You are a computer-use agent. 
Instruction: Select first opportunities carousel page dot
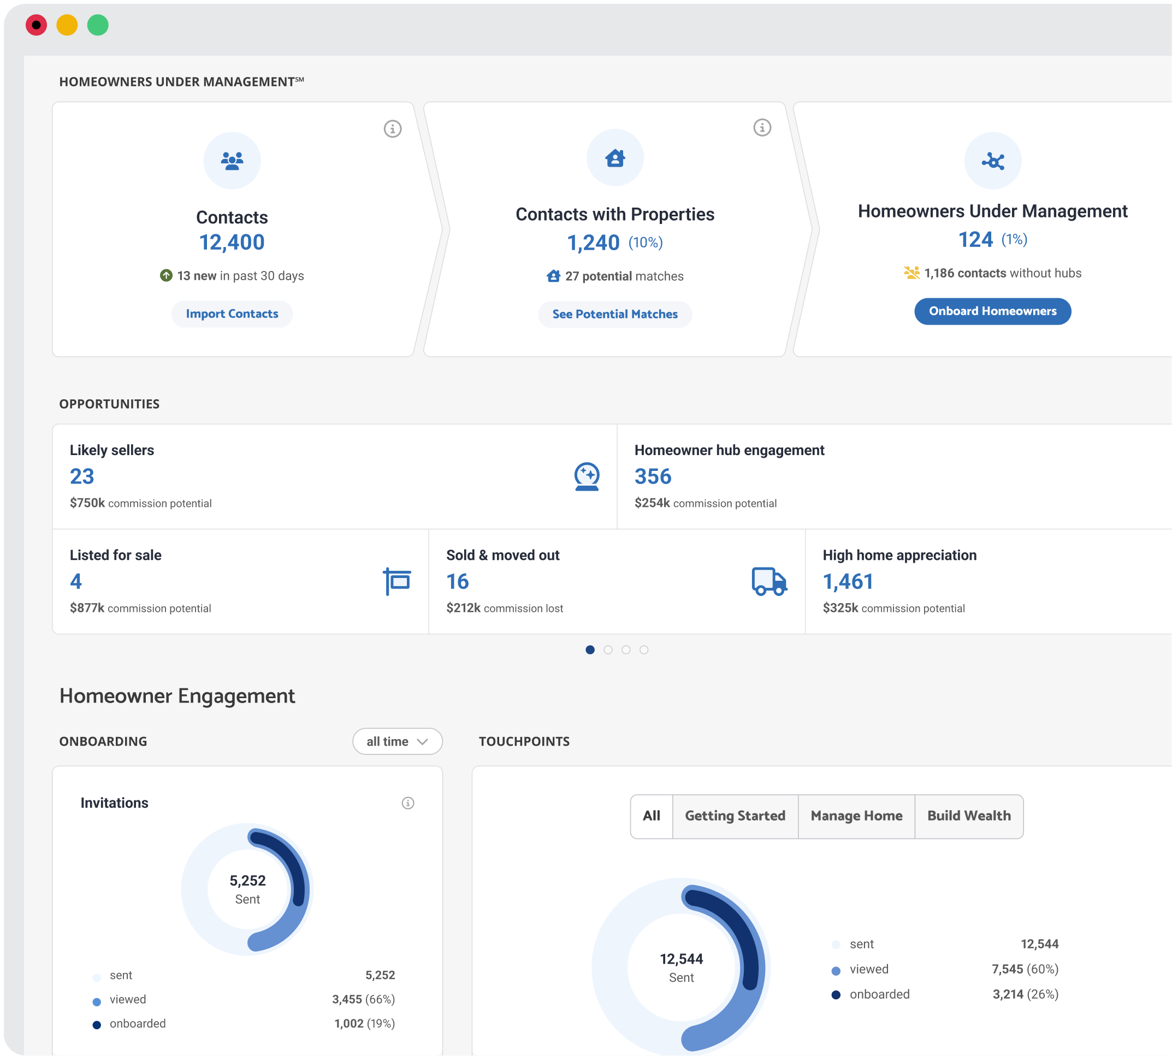coord(590,650)
